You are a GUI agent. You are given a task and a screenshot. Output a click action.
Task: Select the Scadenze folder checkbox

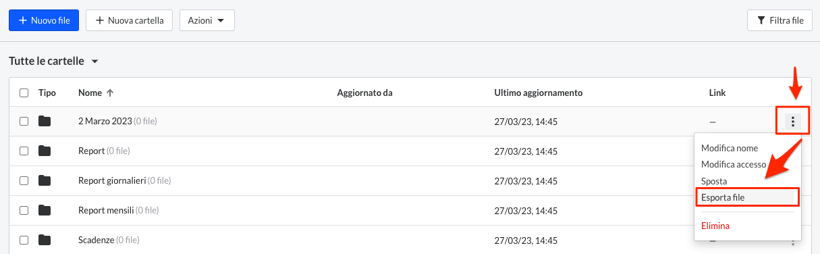pos(24,240)
